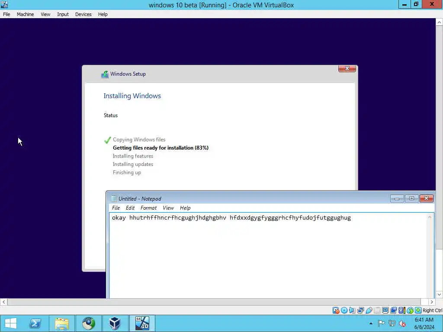Click the VirtualBox vertical scrollbar down arrow
This screenshot has width=443, height=332.
coord(439,294)
